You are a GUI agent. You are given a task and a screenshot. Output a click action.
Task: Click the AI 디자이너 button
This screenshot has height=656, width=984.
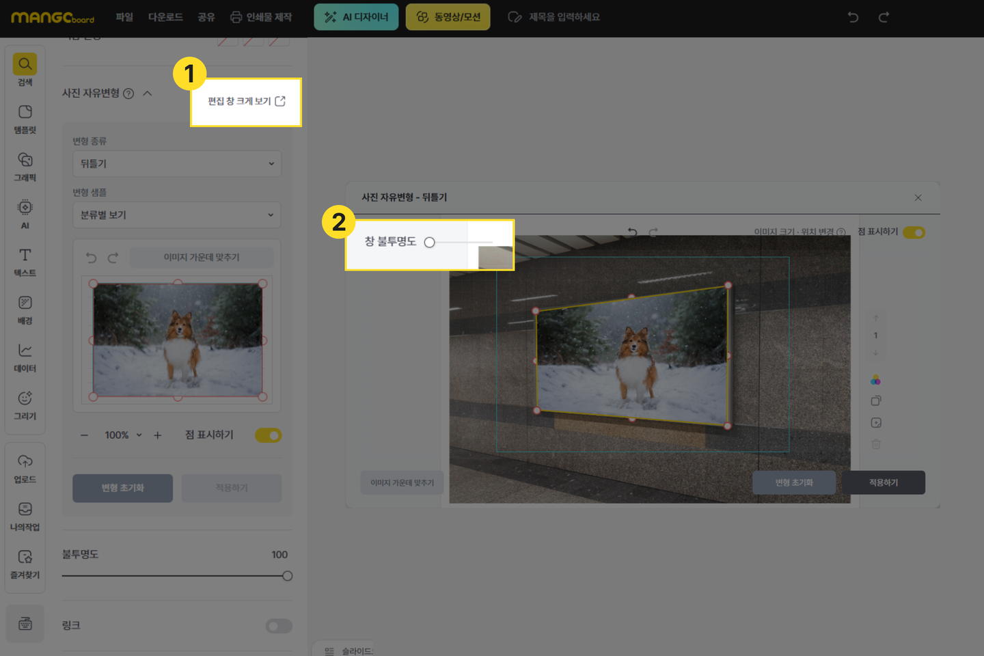coord(356,17)
